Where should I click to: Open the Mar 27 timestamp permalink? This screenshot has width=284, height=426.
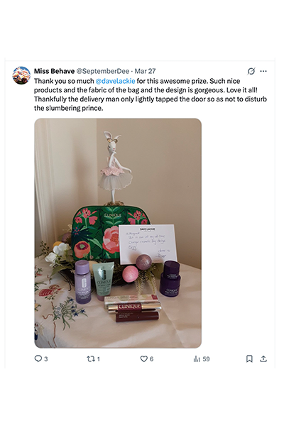point(145,71)
